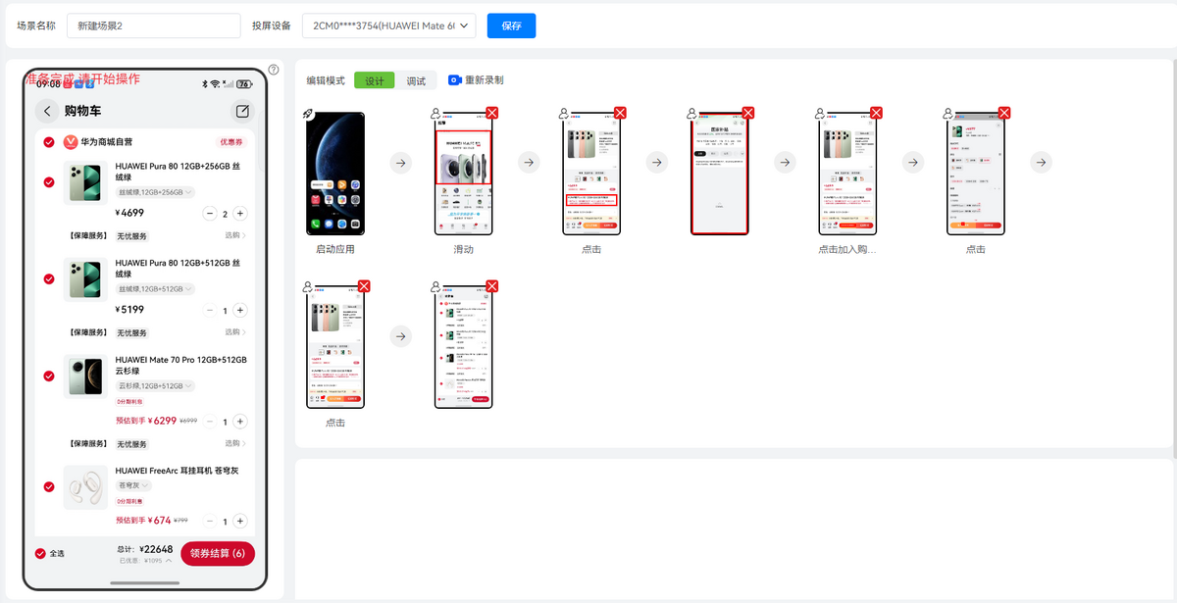Image resolution: width=1177 pixels, height=603 pixels.
Task: Toggle the 全选 select-all checkbox
Action: point(40,553)
